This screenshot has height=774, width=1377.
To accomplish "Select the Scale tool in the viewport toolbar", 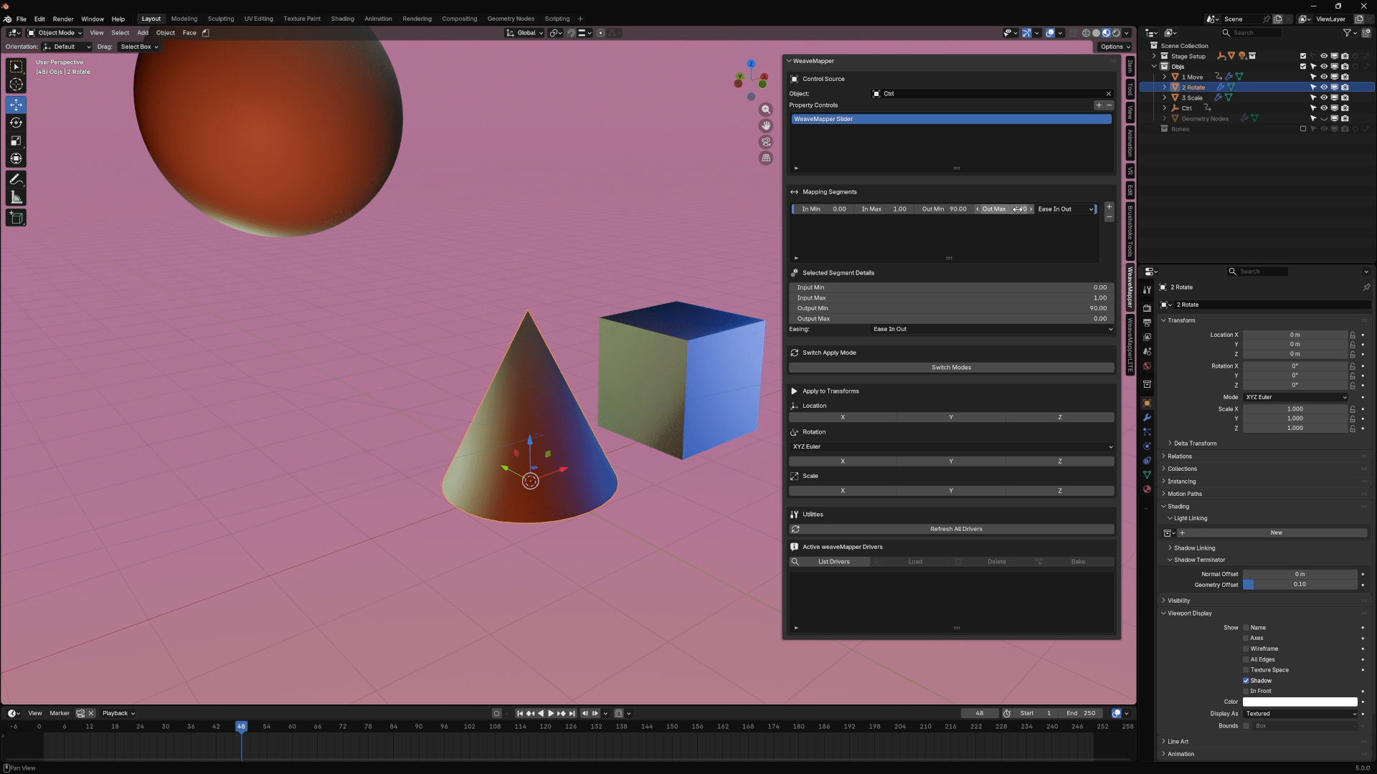I will tap(16, 140).
